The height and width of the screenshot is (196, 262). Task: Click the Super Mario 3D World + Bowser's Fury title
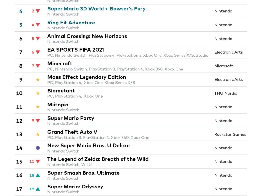(x=96, y=9)
